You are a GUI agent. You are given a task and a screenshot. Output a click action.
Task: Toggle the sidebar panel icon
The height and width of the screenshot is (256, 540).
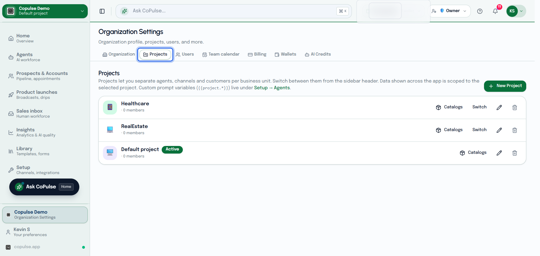(102, 11)
